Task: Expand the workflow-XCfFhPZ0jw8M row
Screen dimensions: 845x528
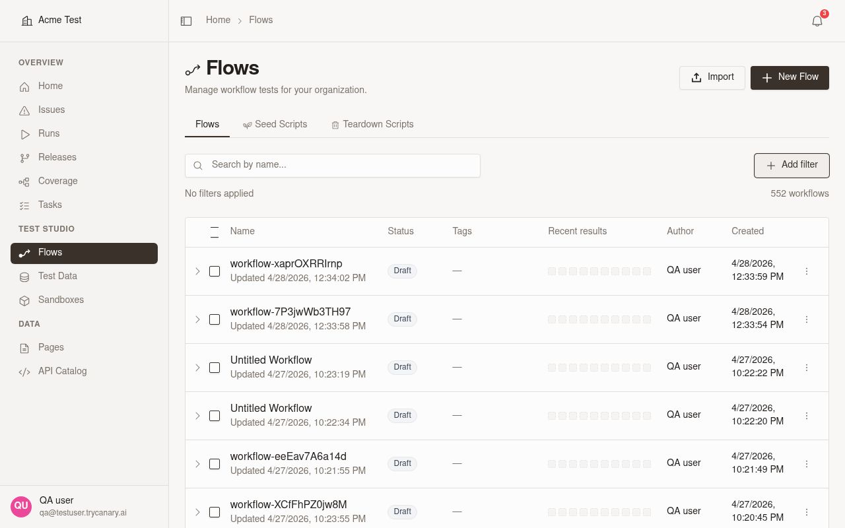Action: (x=197, y=512)
